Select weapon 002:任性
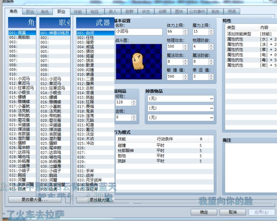Screen dimensions: 277x221 pyautogui.click(x=95, y=38)
